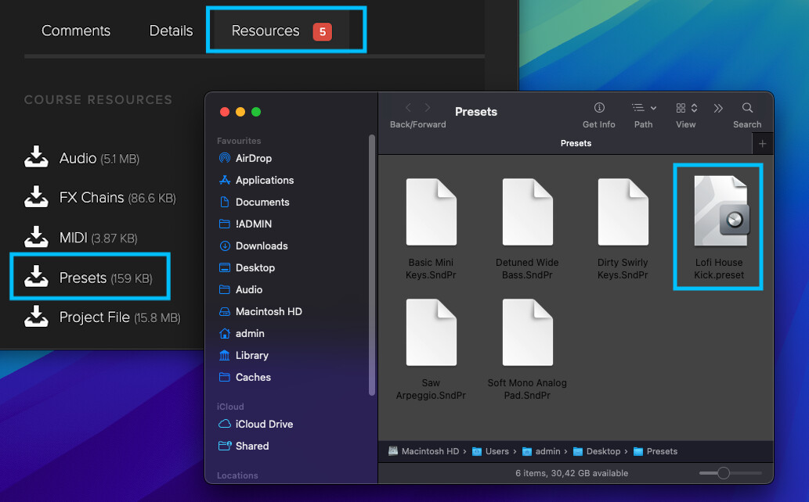Viewport: 809px width, 502px height.
Task: Click the Search magnifier in Finder
Action: [747, 108]
